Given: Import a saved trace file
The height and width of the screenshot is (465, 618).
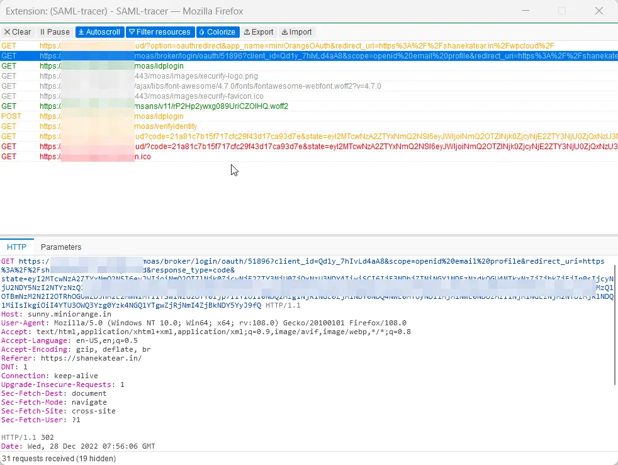Looking at the screenshot, I should (x=296, y=31).
